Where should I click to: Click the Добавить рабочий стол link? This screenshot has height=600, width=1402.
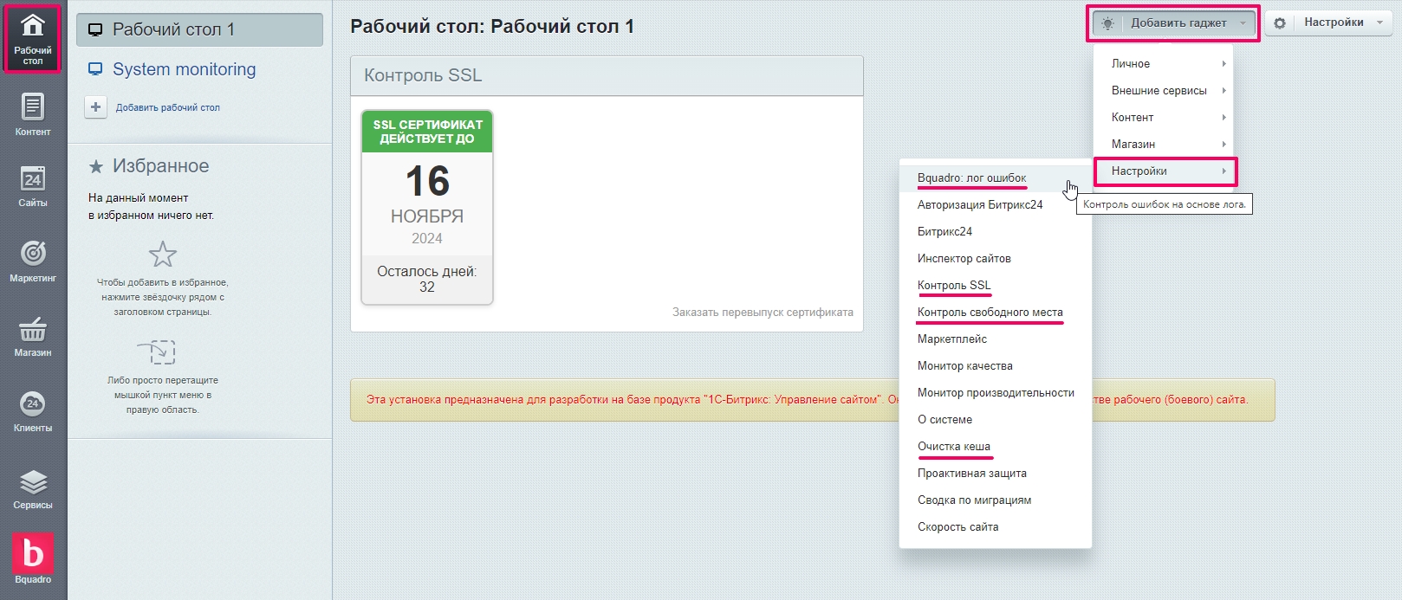tap(168, 108)
